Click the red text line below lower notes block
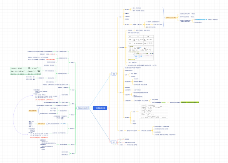This screenshot has width=228, height=163. tap(39, 137)
